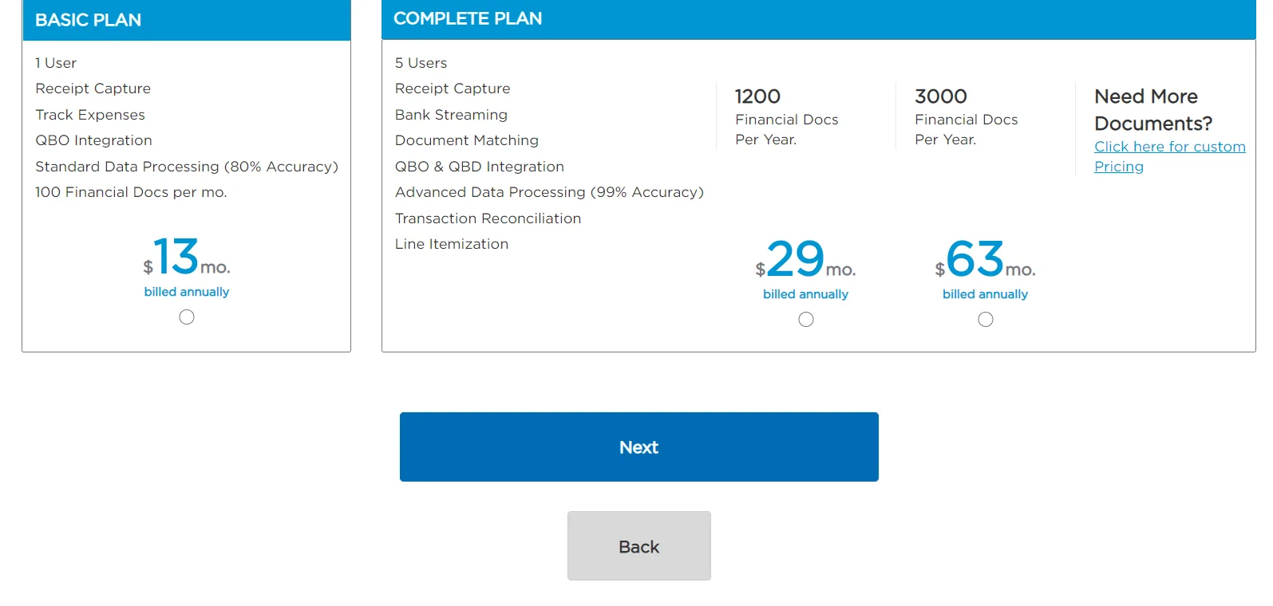Pick the $63 per month plan radio button
This screenshot has height=606, width=1273.
986,320
